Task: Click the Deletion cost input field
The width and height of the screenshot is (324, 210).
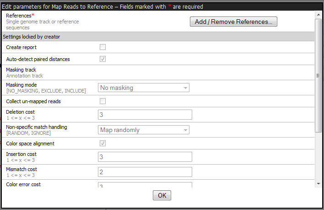Action: click(x=145, y=115)
